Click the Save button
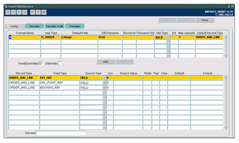Image resolution: width=239 pixels, height=143 pixels. (x=167, y=20)
